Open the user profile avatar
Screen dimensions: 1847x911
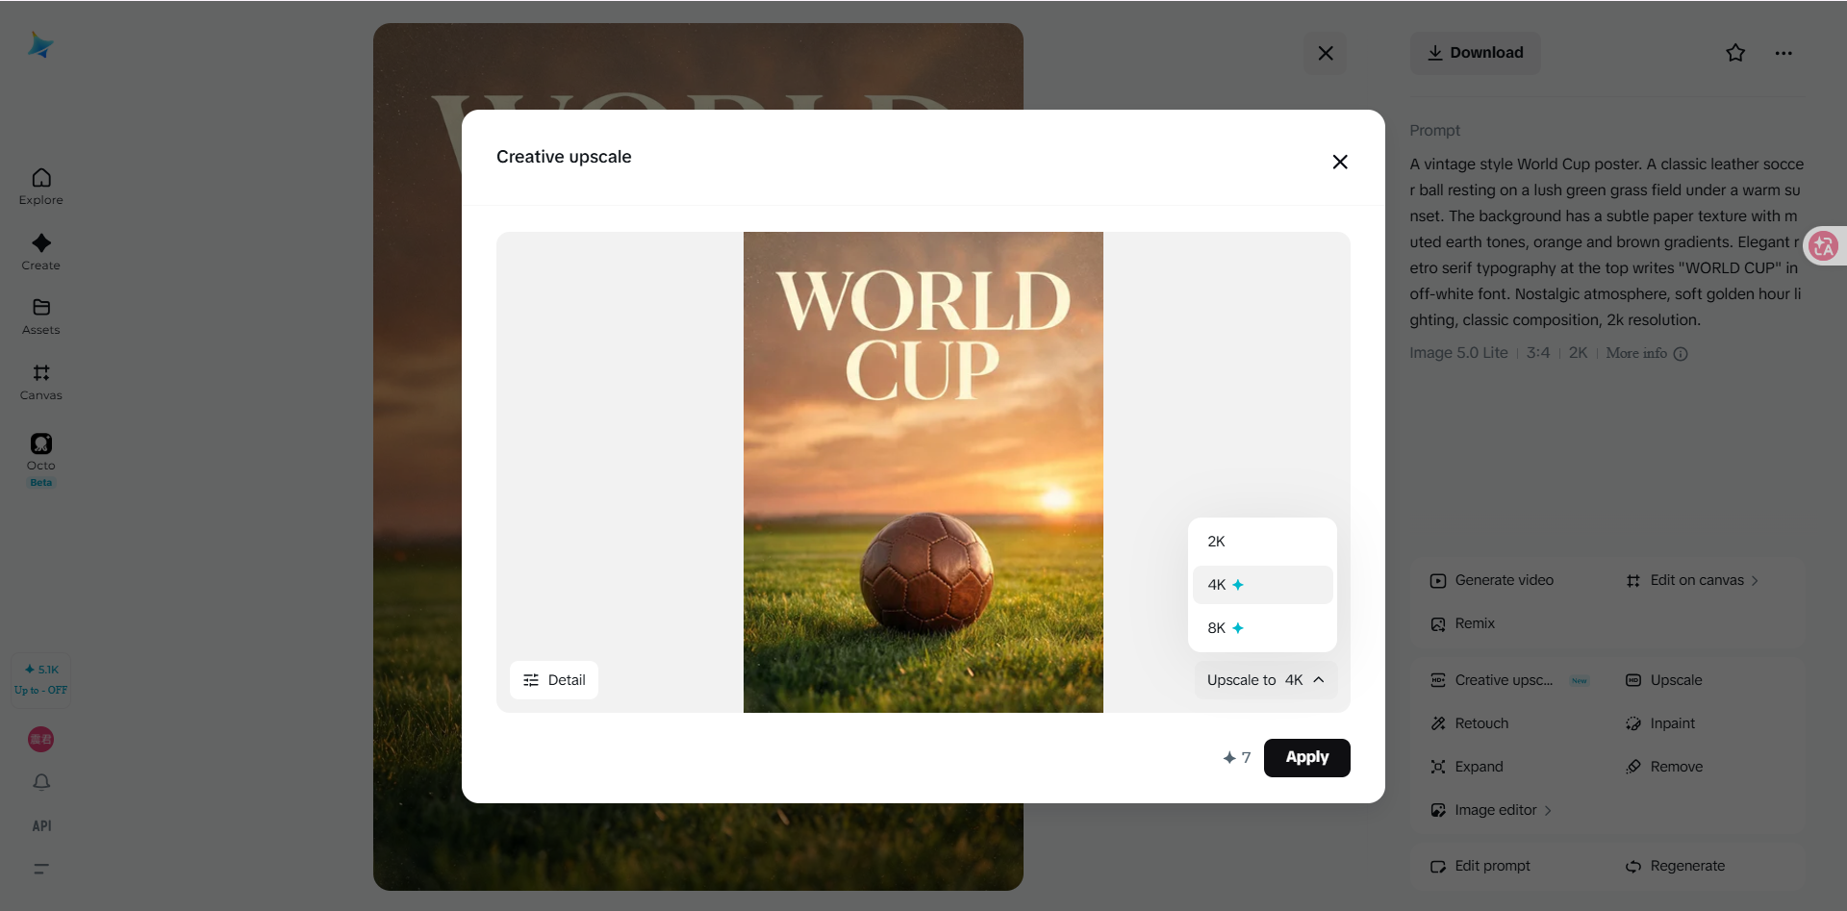point(41,739)
